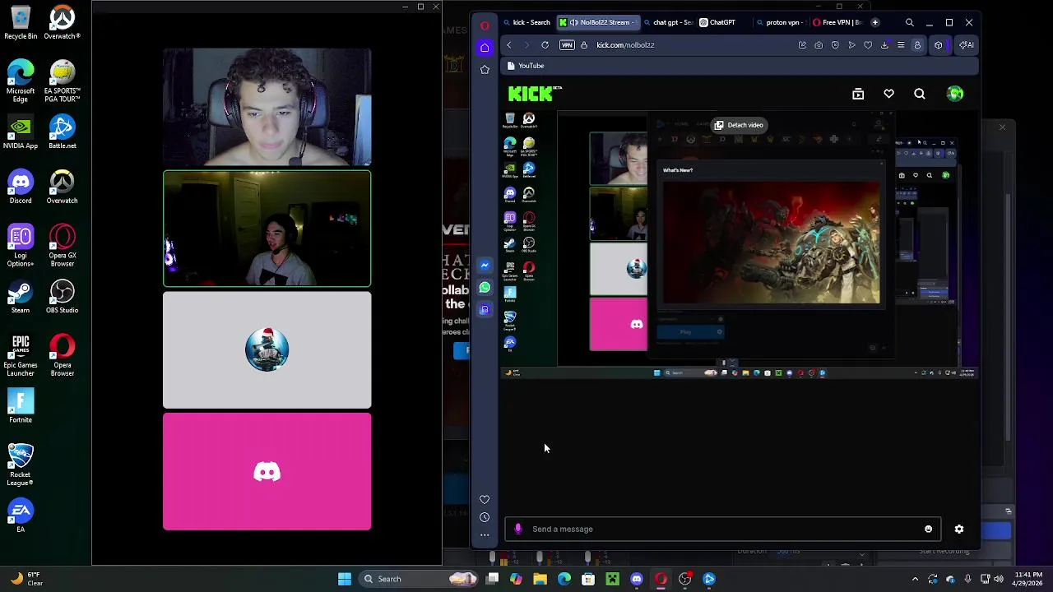The height and width of the screenshot is (592, 1053).
Task: Go back with the browser back arrow
Action: click(509, 45)
